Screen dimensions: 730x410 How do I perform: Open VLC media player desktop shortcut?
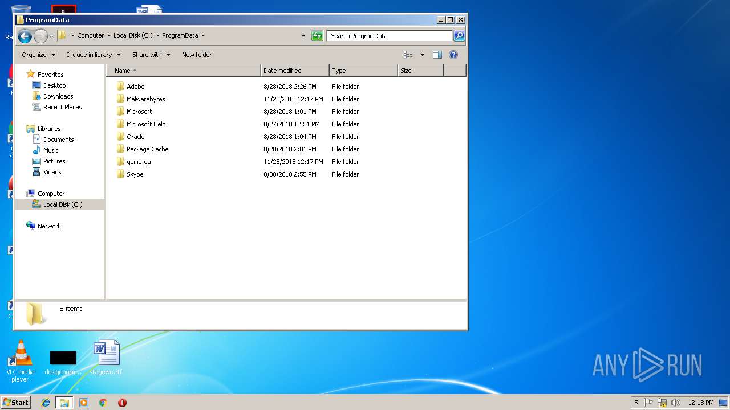click(21, 361)
